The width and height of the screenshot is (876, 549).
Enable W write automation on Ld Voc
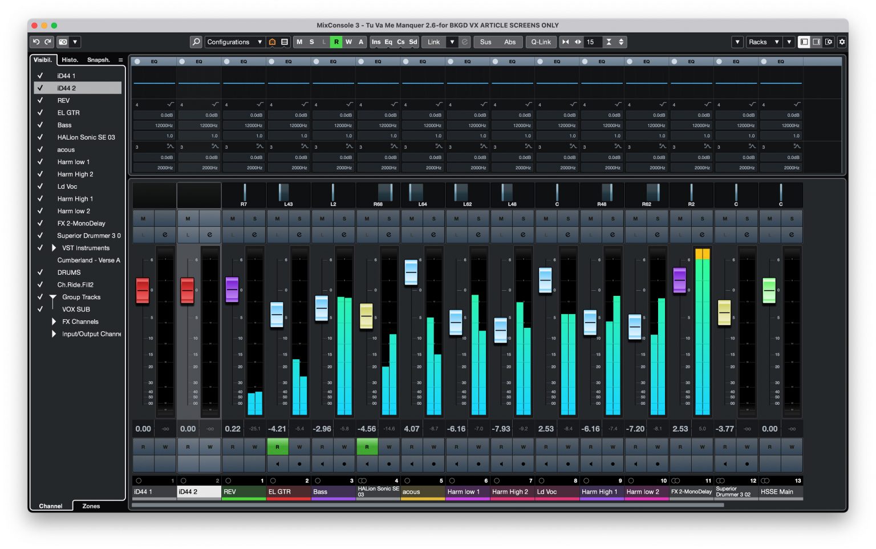click(x=568, y=446)
